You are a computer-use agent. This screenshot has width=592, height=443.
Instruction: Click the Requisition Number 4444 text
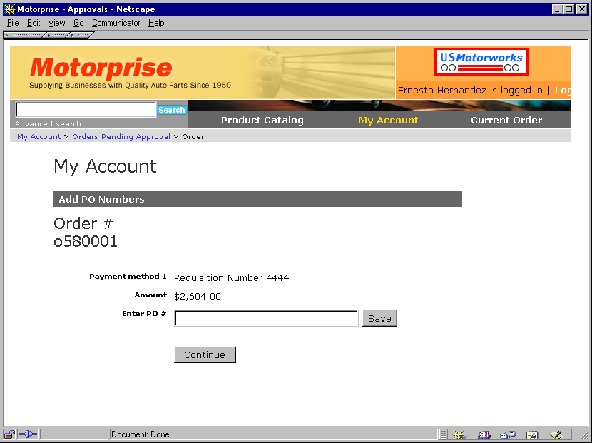231,278
